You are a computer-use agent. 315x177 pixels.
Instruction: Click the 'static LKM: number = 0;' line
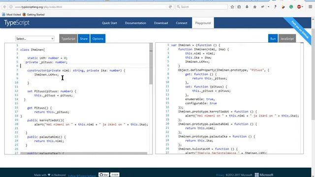click(x=47, y=58)
